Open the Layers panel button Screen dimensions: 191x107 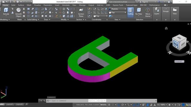pos(157,11)
